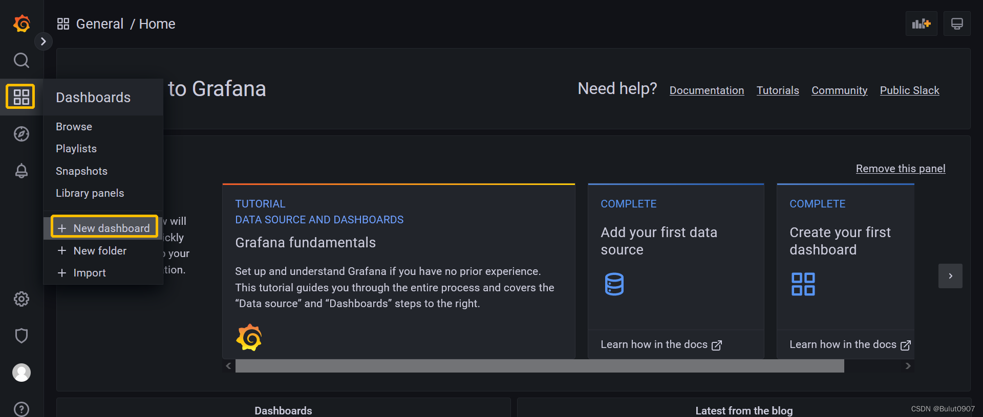Click Remove this panel link

click(901, 169)
